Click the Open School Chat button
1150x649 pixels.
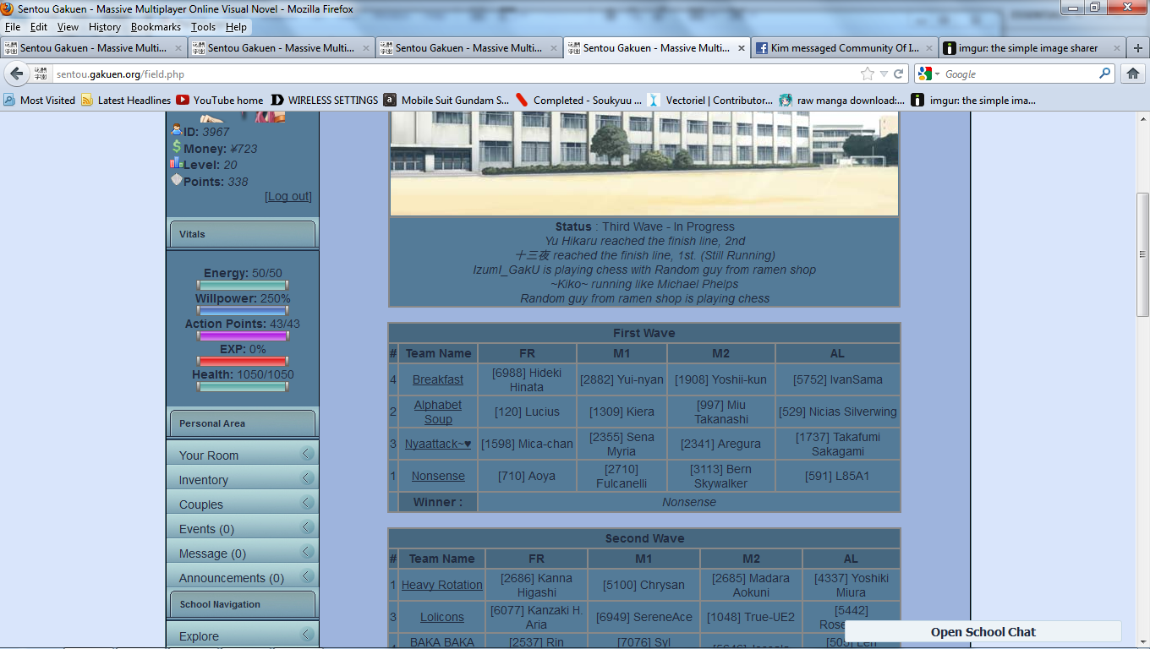pos(983,632)
